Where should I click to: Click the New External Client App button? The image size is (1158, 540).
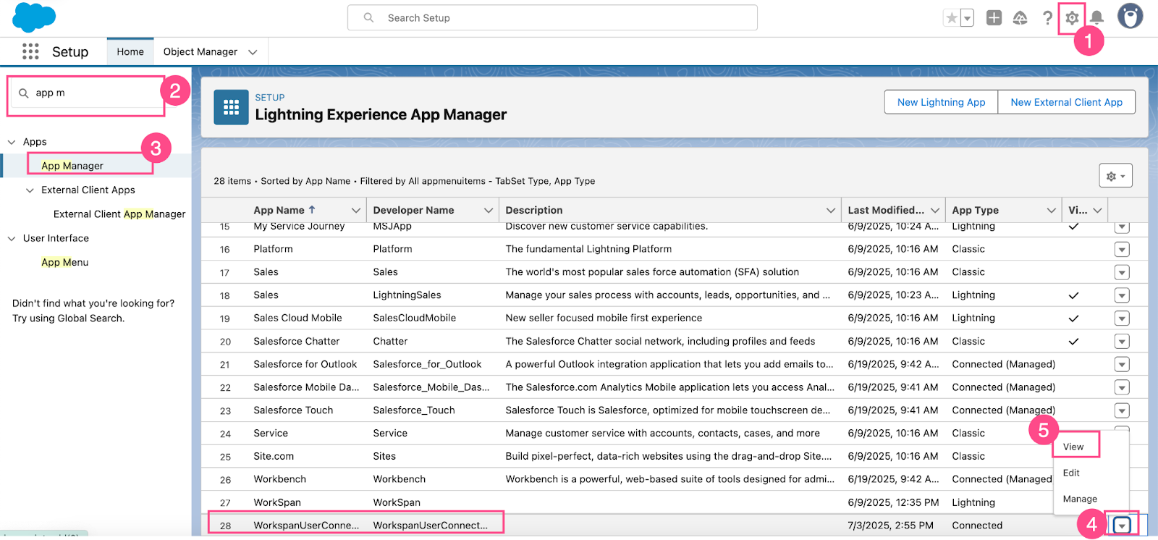1066,102
